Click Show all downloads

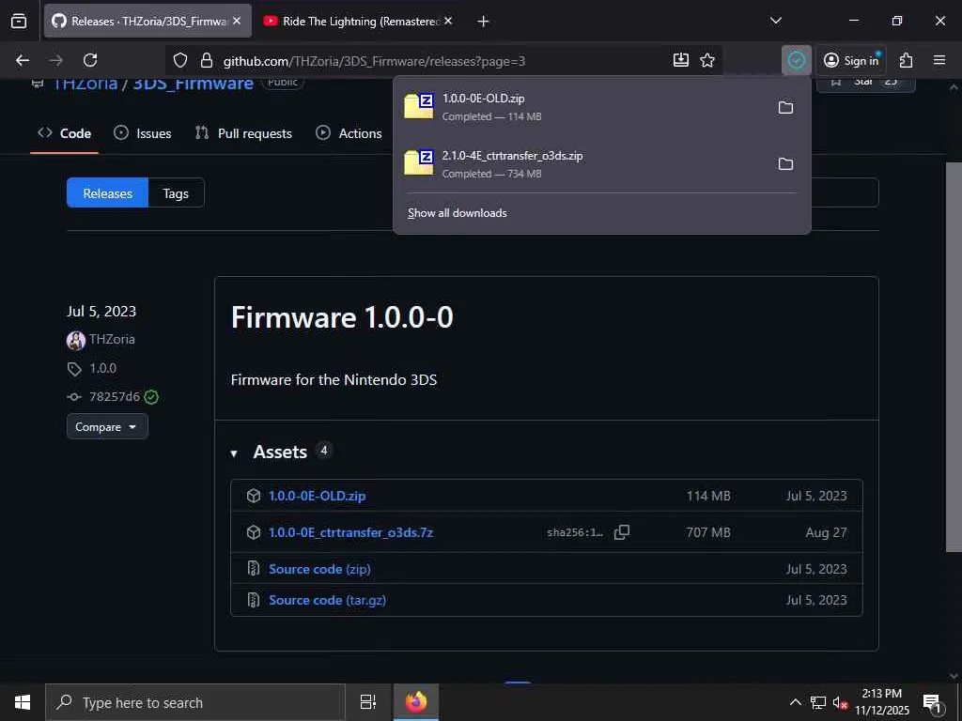(458, 213)
